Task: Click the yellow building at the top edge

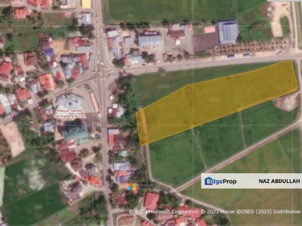Action: pyautogui.click(x=86, y=4)
